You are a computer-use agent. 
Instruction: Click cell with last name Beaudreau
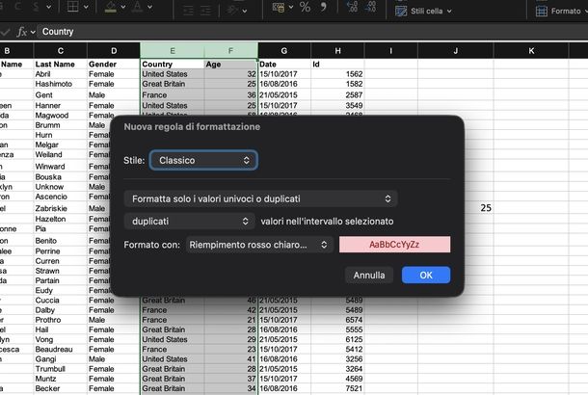[x=61, y=350]
